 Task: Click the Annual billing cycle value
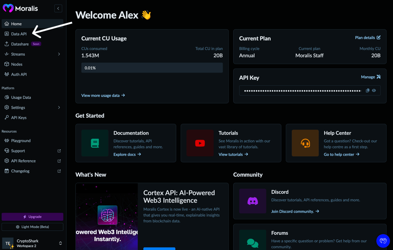click(x=247, y=56)
